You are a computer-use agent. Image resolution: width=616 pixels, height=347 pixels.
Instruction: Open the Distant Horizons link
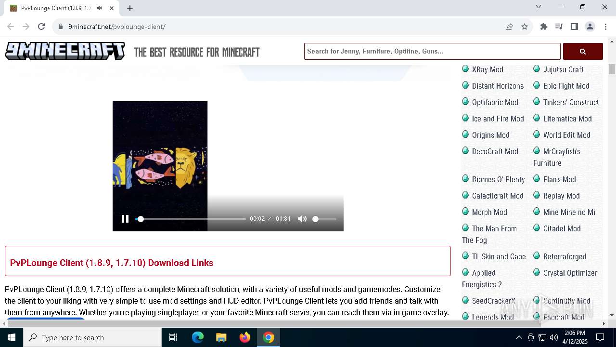pos(498,86)
